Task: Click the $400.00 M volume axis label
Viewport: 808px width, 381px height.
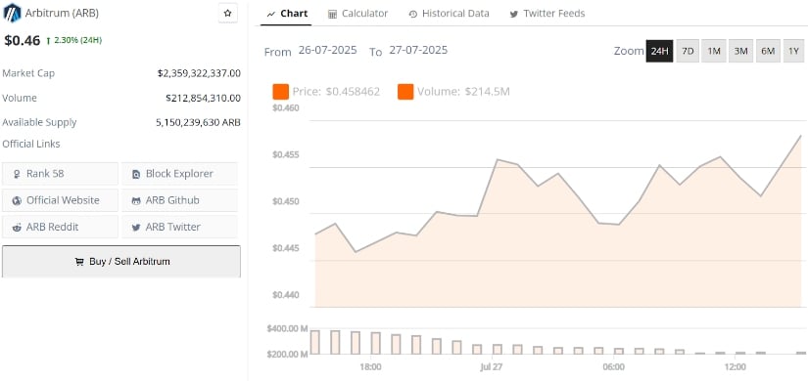Action: click(x=287, y=328)
